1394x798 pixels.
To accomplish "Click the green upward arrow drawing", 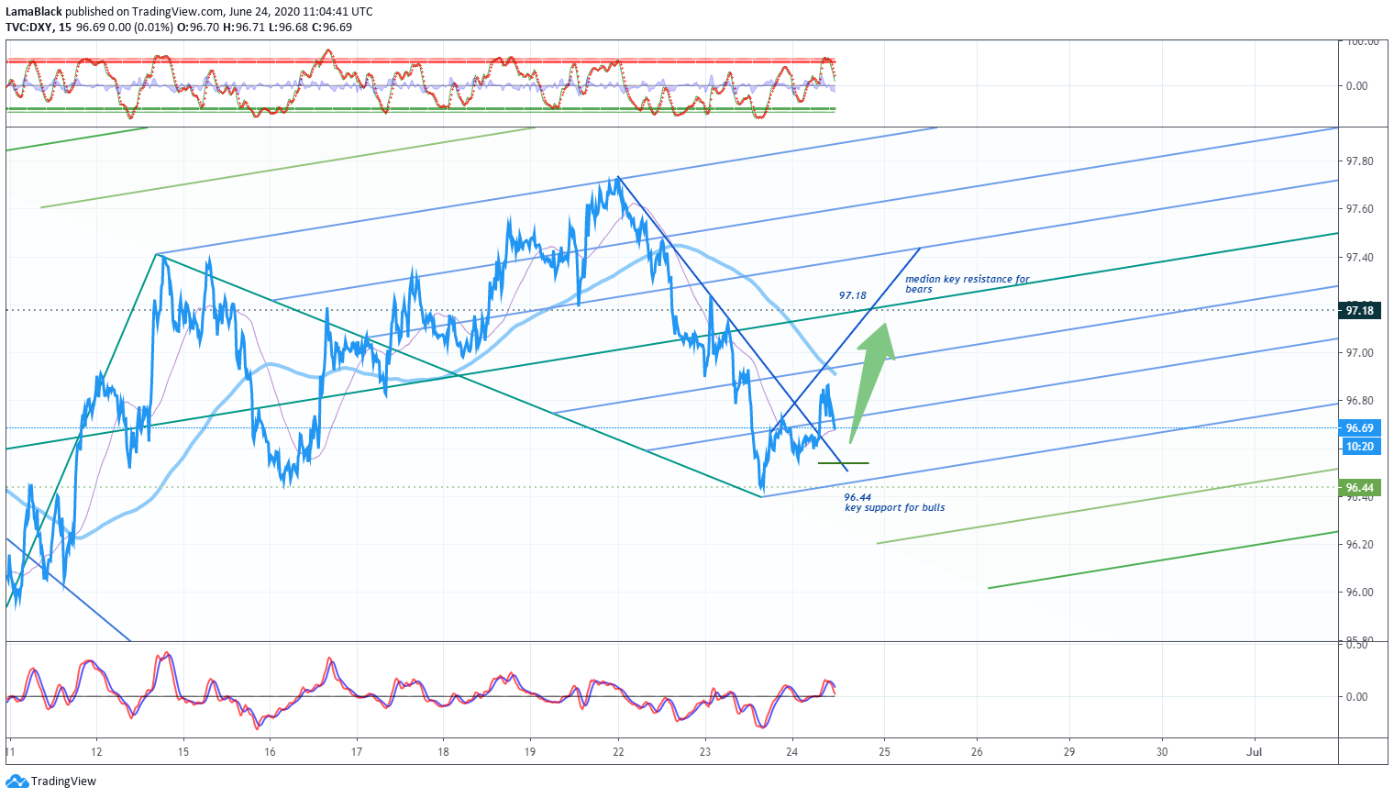I will 871,383.
